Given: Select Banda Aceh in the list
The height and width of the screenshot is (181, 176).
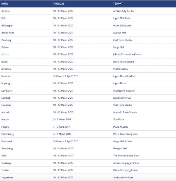Looking at the screenshot, I should [x=8, y=33].
